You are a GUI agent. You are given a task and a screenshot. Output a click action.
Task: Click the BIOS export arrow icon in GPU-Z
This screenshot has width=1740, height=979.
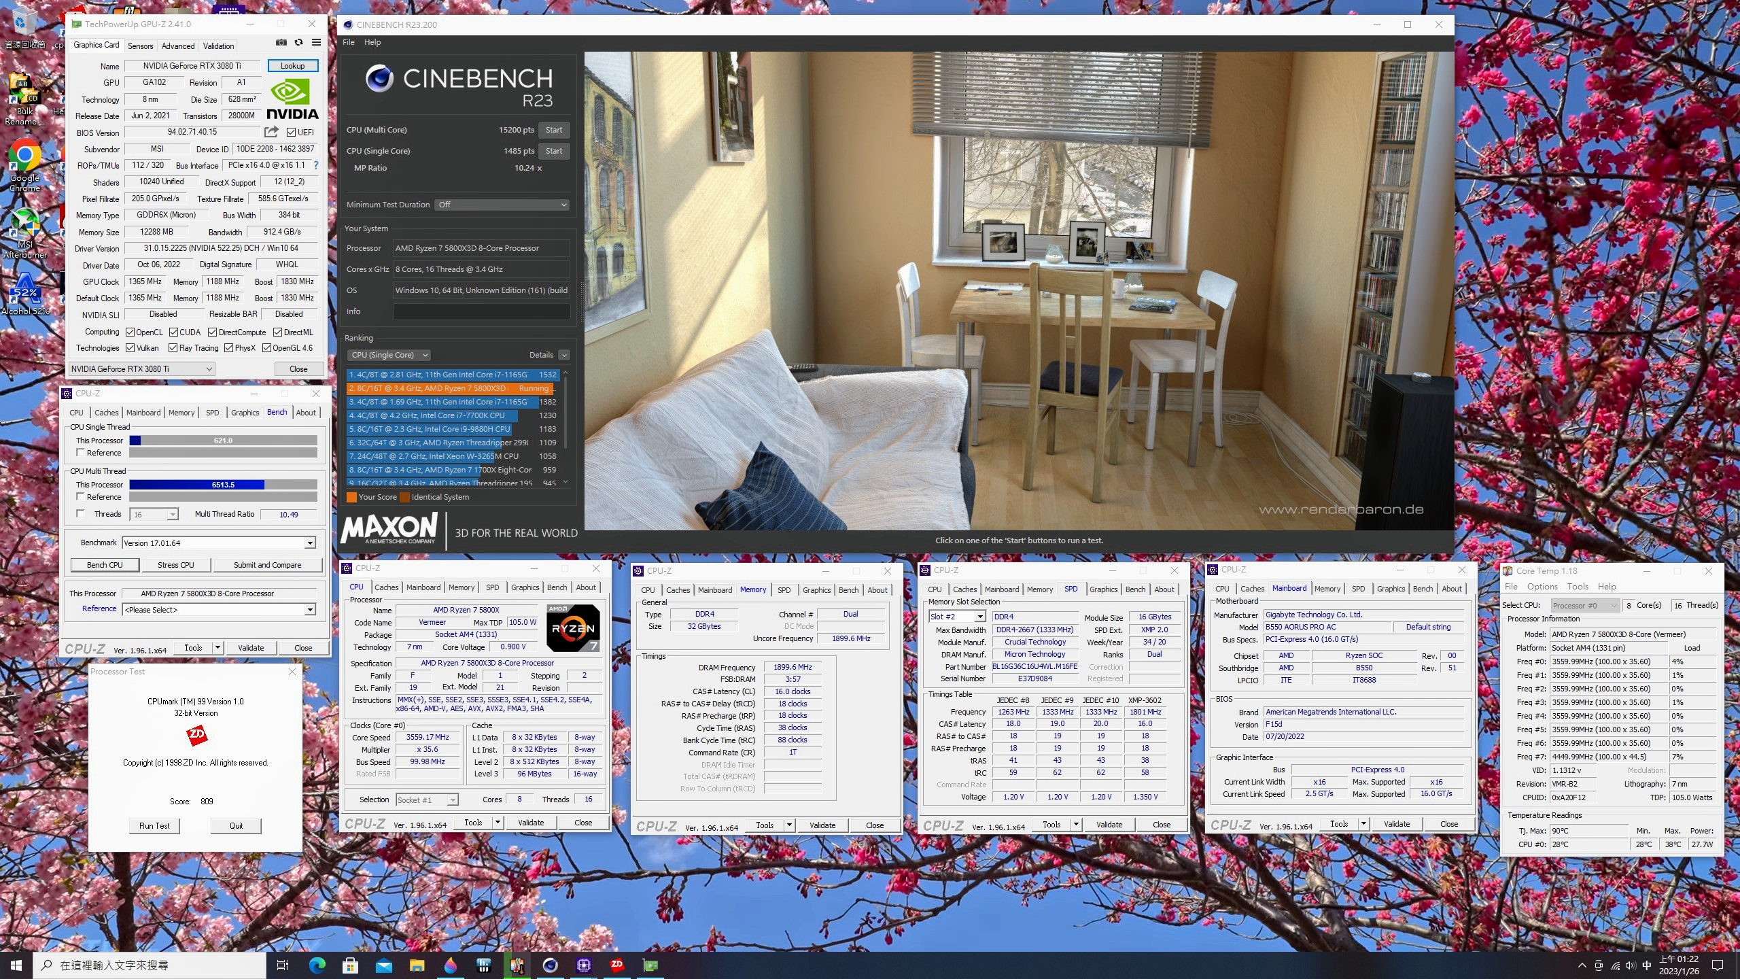tap(271, 132)
